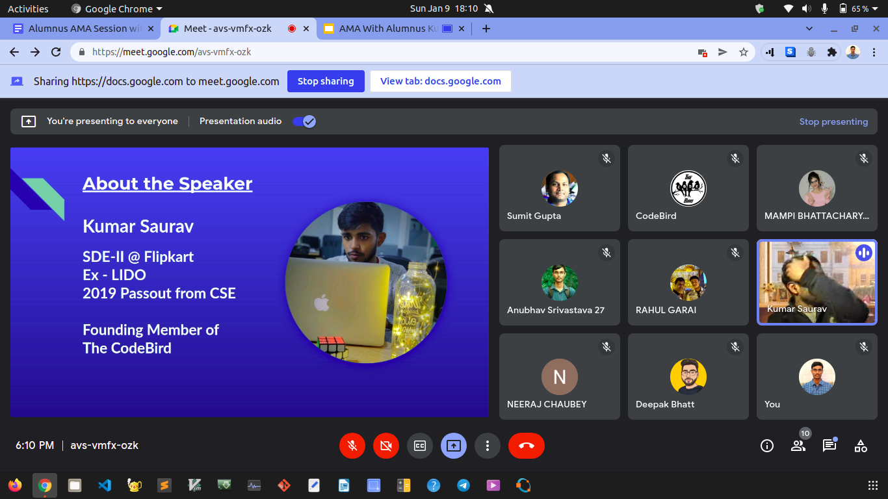Open Show Applications grid in dock
Image resolution: width=888 pixels, height=499 pixels.
[873, 485]
